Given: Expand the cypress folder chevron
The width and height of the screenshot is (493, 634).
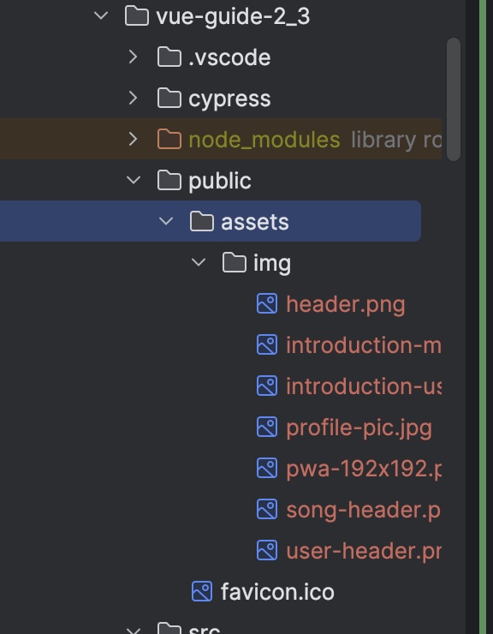Looking at the screenshot, I should (133, 98).
